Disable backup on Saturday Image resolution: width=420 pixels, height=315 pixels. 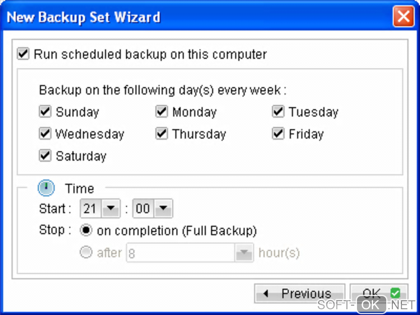tap(45, 156)
